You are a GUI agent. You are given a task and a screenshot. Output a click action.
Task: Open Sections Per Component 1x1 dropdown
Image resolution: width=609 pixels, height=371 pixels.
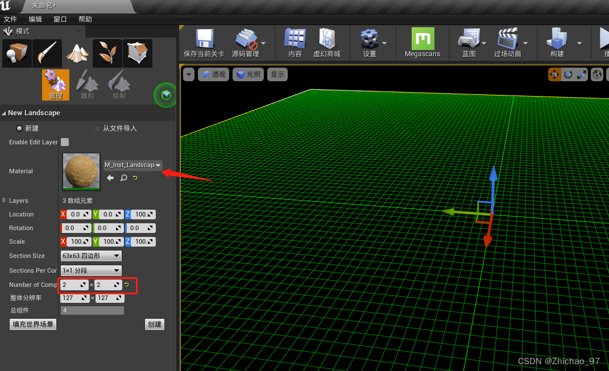[x=92, y=270]
